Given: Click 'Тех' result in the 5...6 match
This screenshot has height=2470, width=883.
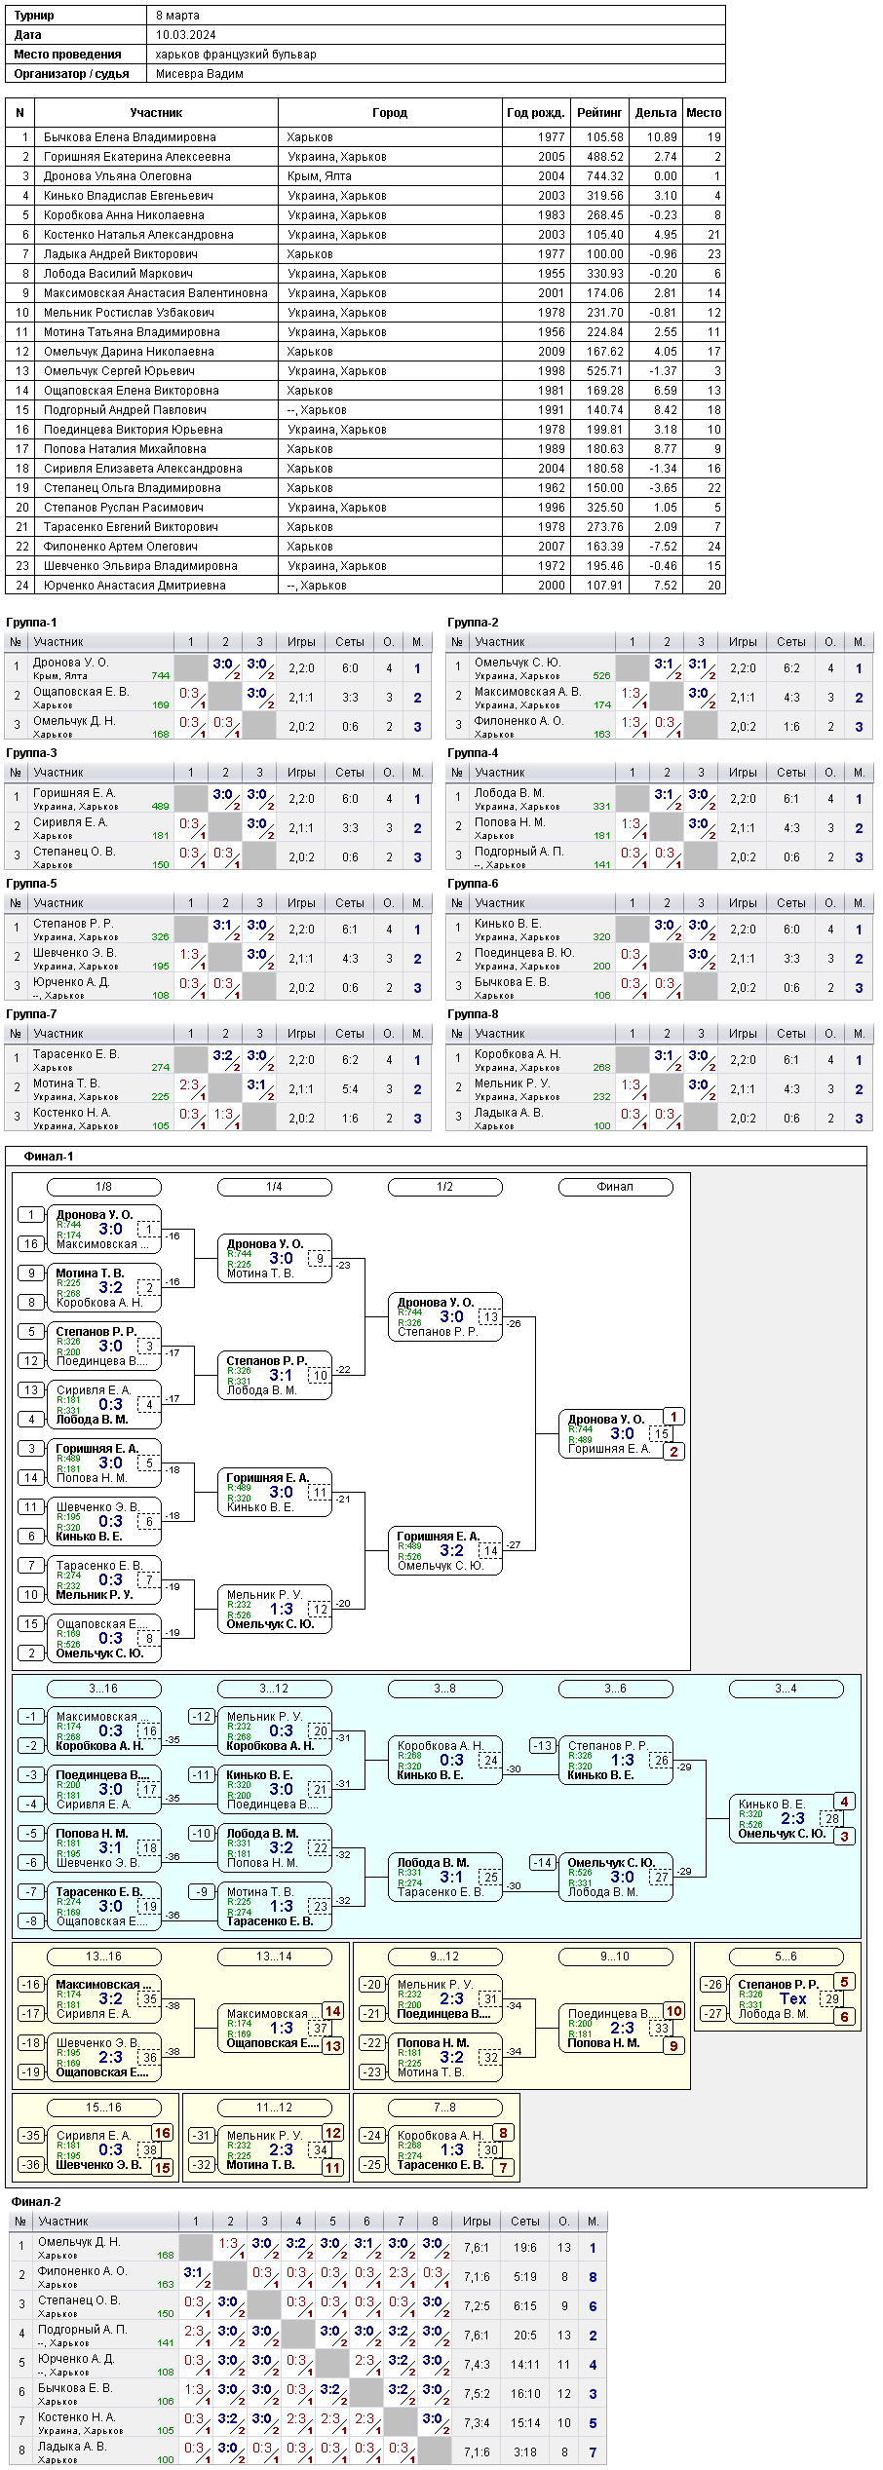Looking at the screenshot, I should [793, 1998].
